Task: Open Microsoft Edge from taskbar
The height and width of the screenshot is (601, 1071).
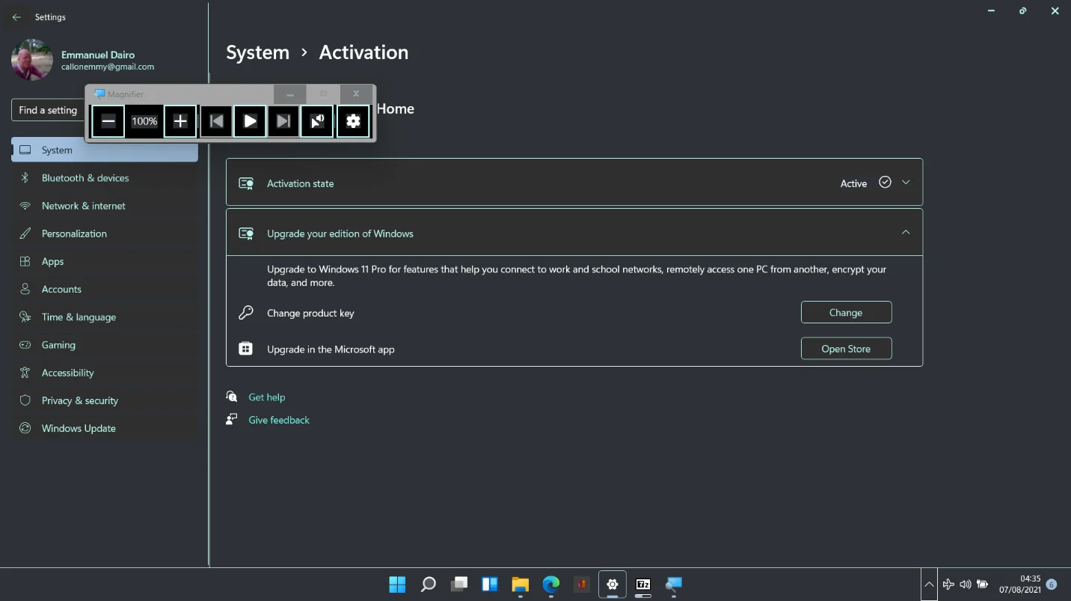Action: tap(551, 585)
